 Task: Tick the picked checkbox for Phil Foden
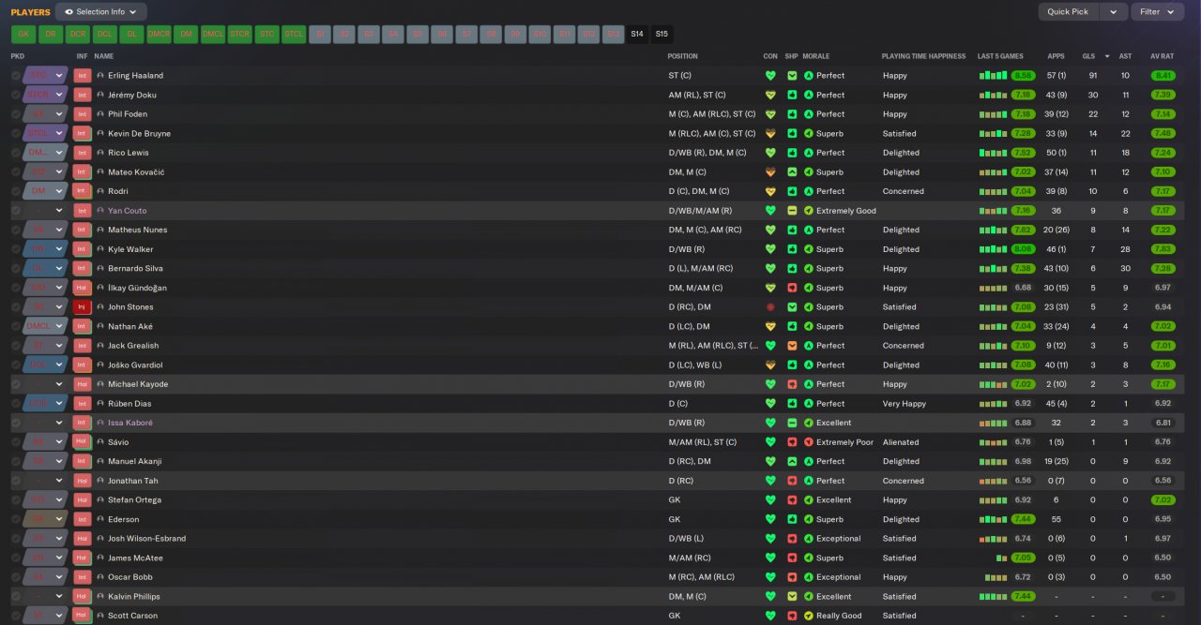point(16,114)
